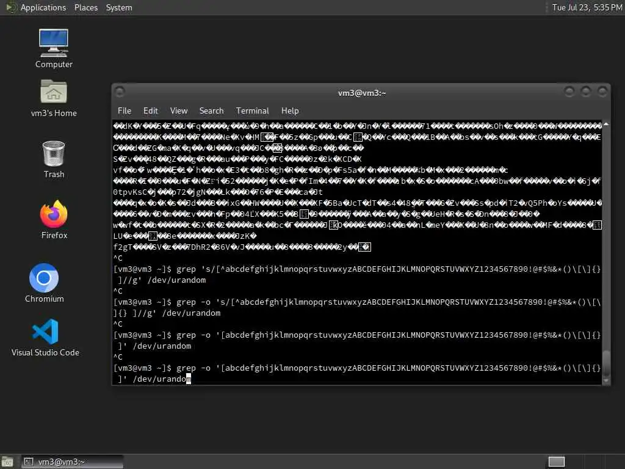Open the terminal Edit menu
Viewport: 625px width, 469px height.
pyautogui.click(x=150, y=111)
